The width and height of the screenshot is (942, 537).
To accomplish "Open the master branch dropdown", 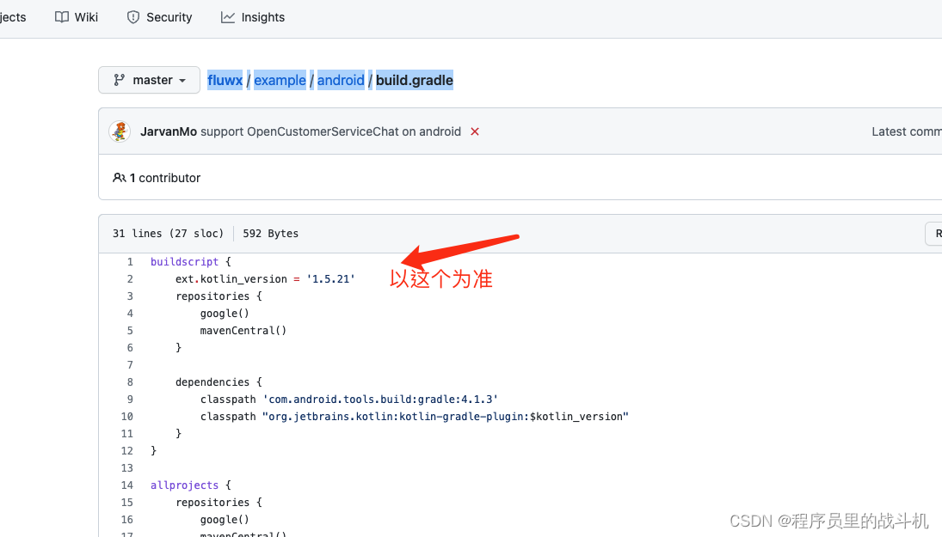I will point(149,80).
